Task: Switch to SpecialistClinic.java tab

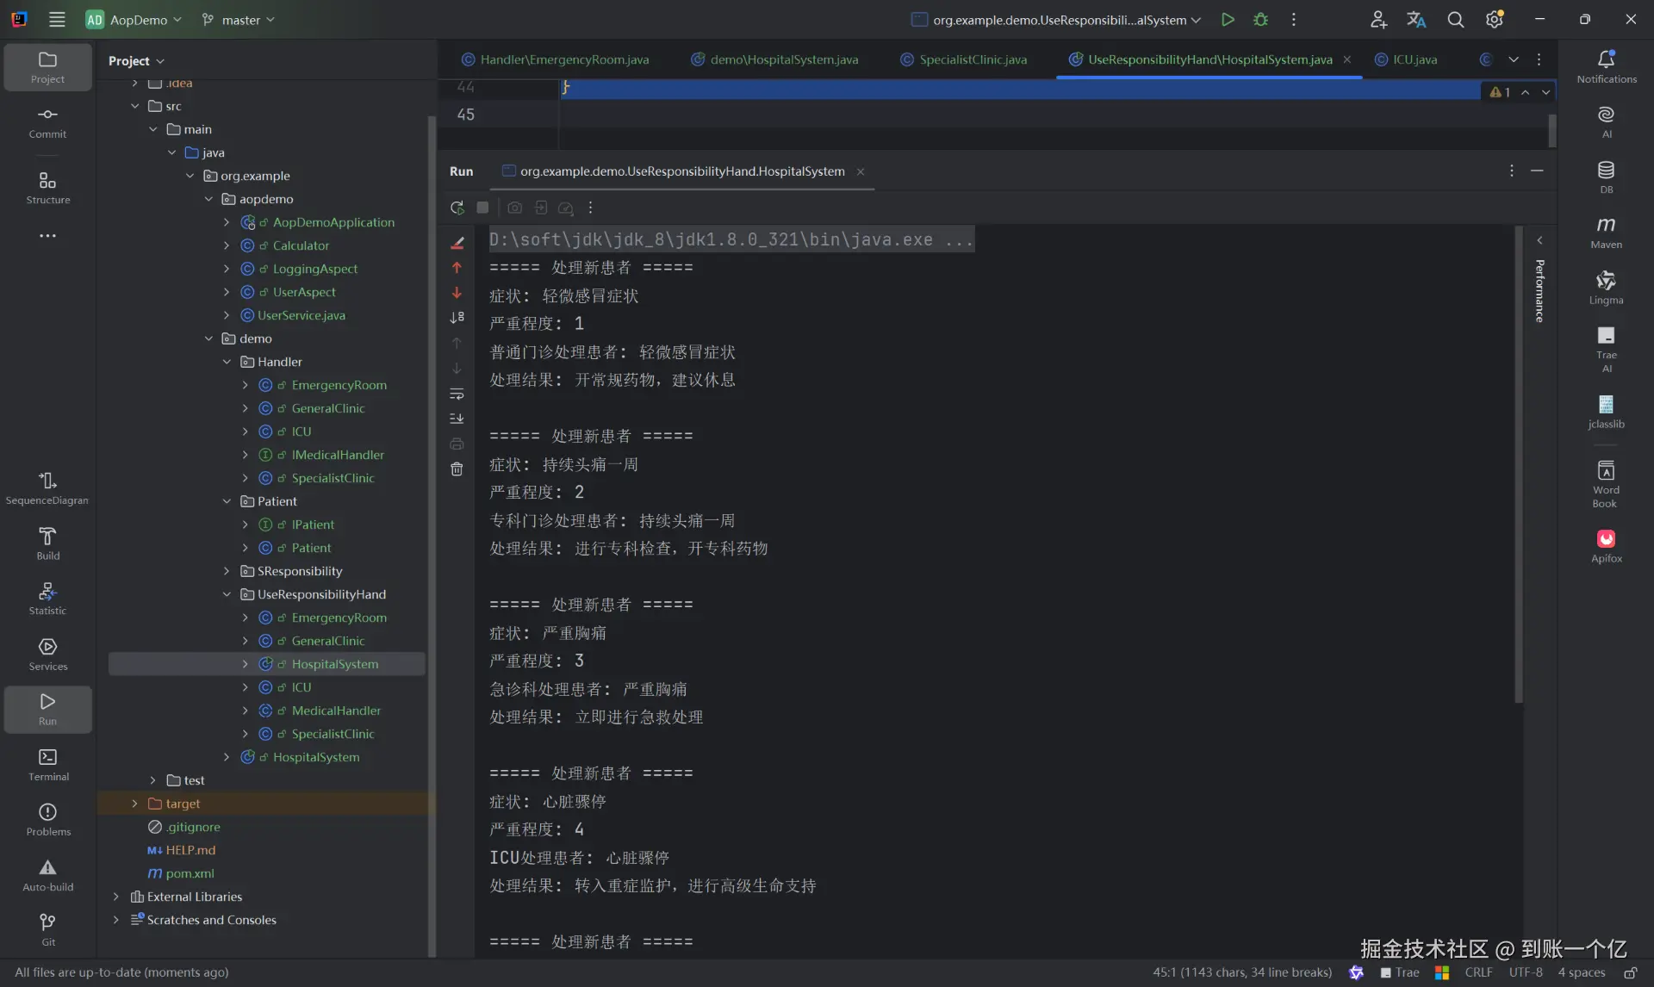Action: coord(972,59)
